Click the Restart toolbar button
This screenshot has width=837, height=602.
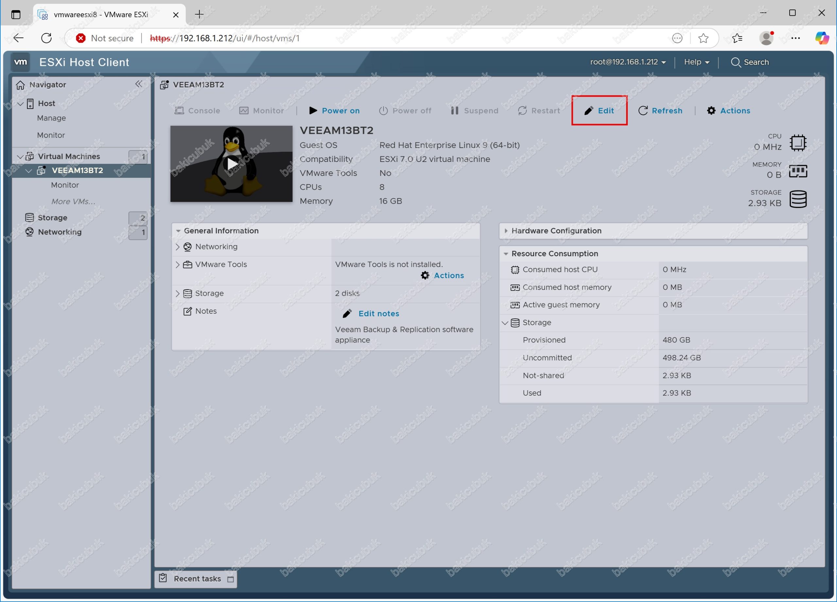539,111
